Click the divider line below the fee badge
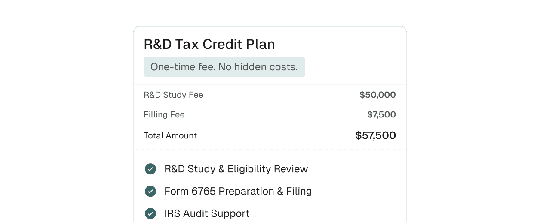Viewport: 540px width, 222px height. pos(270,84)
